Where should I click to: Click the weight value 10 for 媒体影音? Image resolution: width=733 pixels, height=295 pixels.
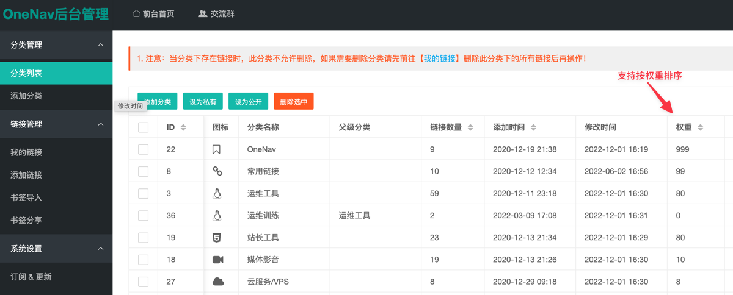click(680, 259)
